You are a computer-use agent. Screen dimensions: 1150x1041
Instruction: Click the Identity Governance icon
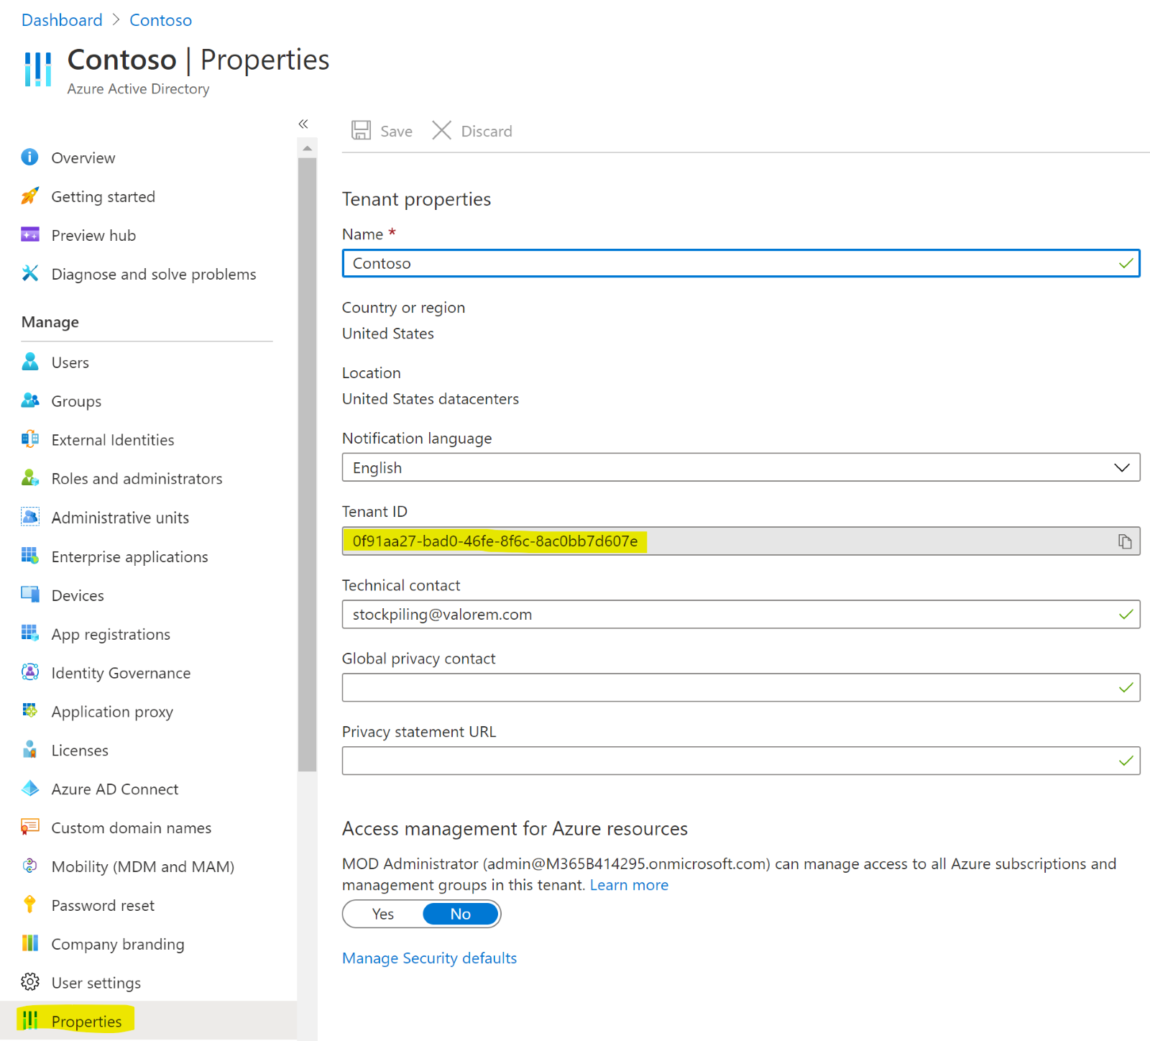click(x=29, y=672)
